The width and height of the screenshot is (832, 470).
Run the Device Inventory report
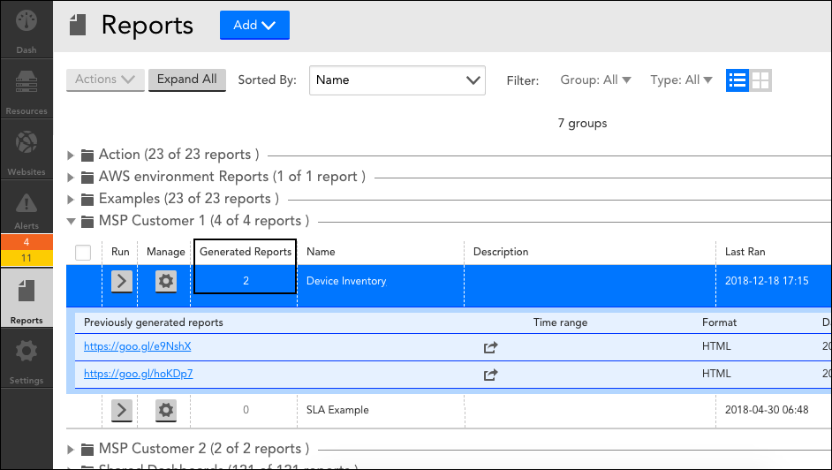122,281
